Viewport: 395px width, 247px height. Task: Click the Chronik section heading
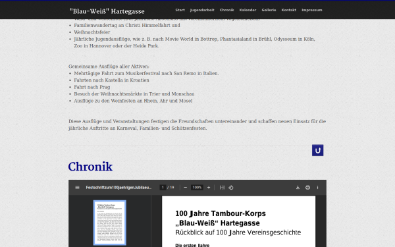(90, 167)
